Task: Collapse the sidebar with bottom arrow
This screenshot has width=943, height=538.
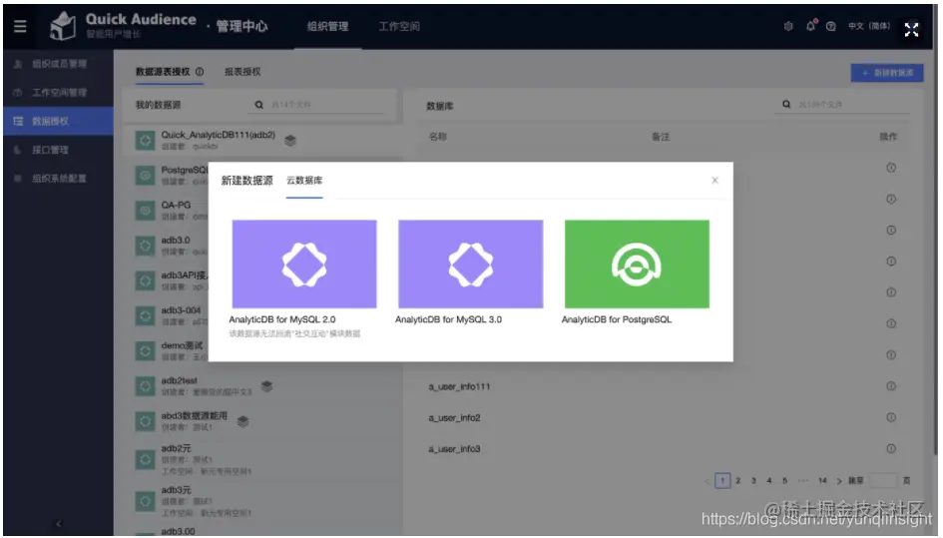Action: click(x=58, y=524)
